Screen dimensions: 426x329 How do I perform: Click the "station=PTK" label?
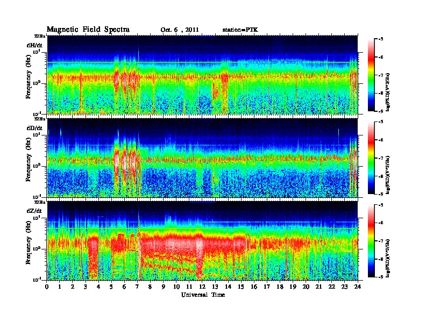point(240,30)
